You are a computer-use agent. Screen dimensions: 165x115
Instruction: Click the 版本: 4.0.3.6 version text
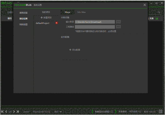[x=150, y=112]
